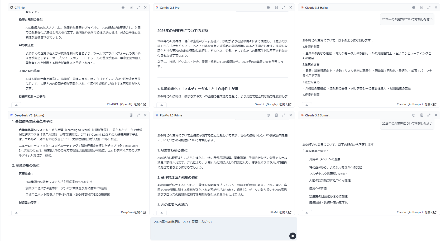Focus the prompt input box at bottom
The width and height of the screenshot is (441, 241).
coord(224,229)
